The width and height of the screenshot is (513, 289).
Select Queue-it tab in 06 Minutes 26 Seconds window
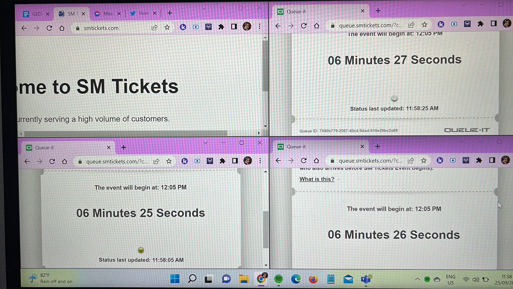(322, 146)
